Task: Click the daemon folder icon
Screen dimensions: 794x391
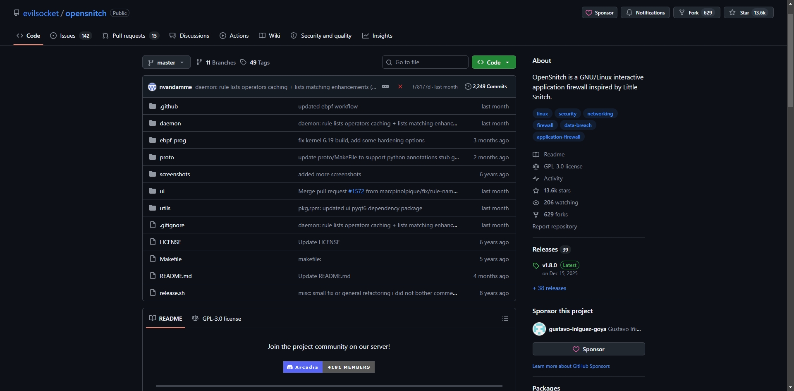Action: (153, 123)
